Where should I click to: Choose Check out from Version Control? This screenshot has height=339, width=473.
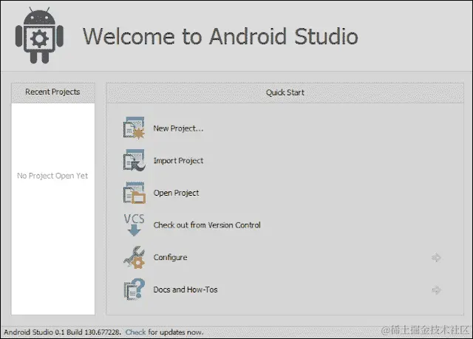click(x=207, y=225)
